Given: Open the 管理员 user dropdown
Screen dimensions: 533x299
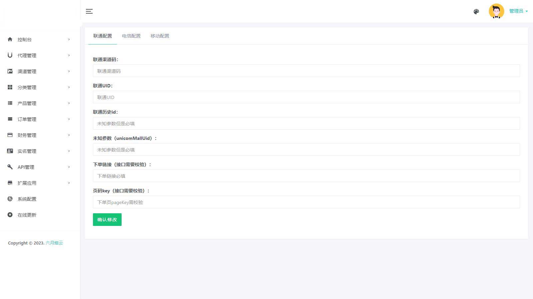Looking at the screenshot, I should [518, 11].
